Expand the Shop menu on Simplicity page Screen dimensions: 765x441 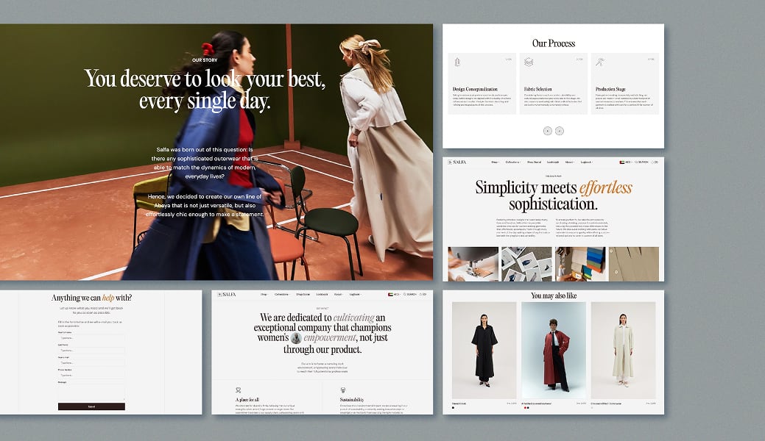click(x=496, y=162)
